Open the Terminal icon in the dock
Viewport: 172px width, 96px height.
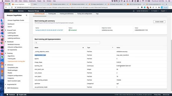(x=2, y=47)
